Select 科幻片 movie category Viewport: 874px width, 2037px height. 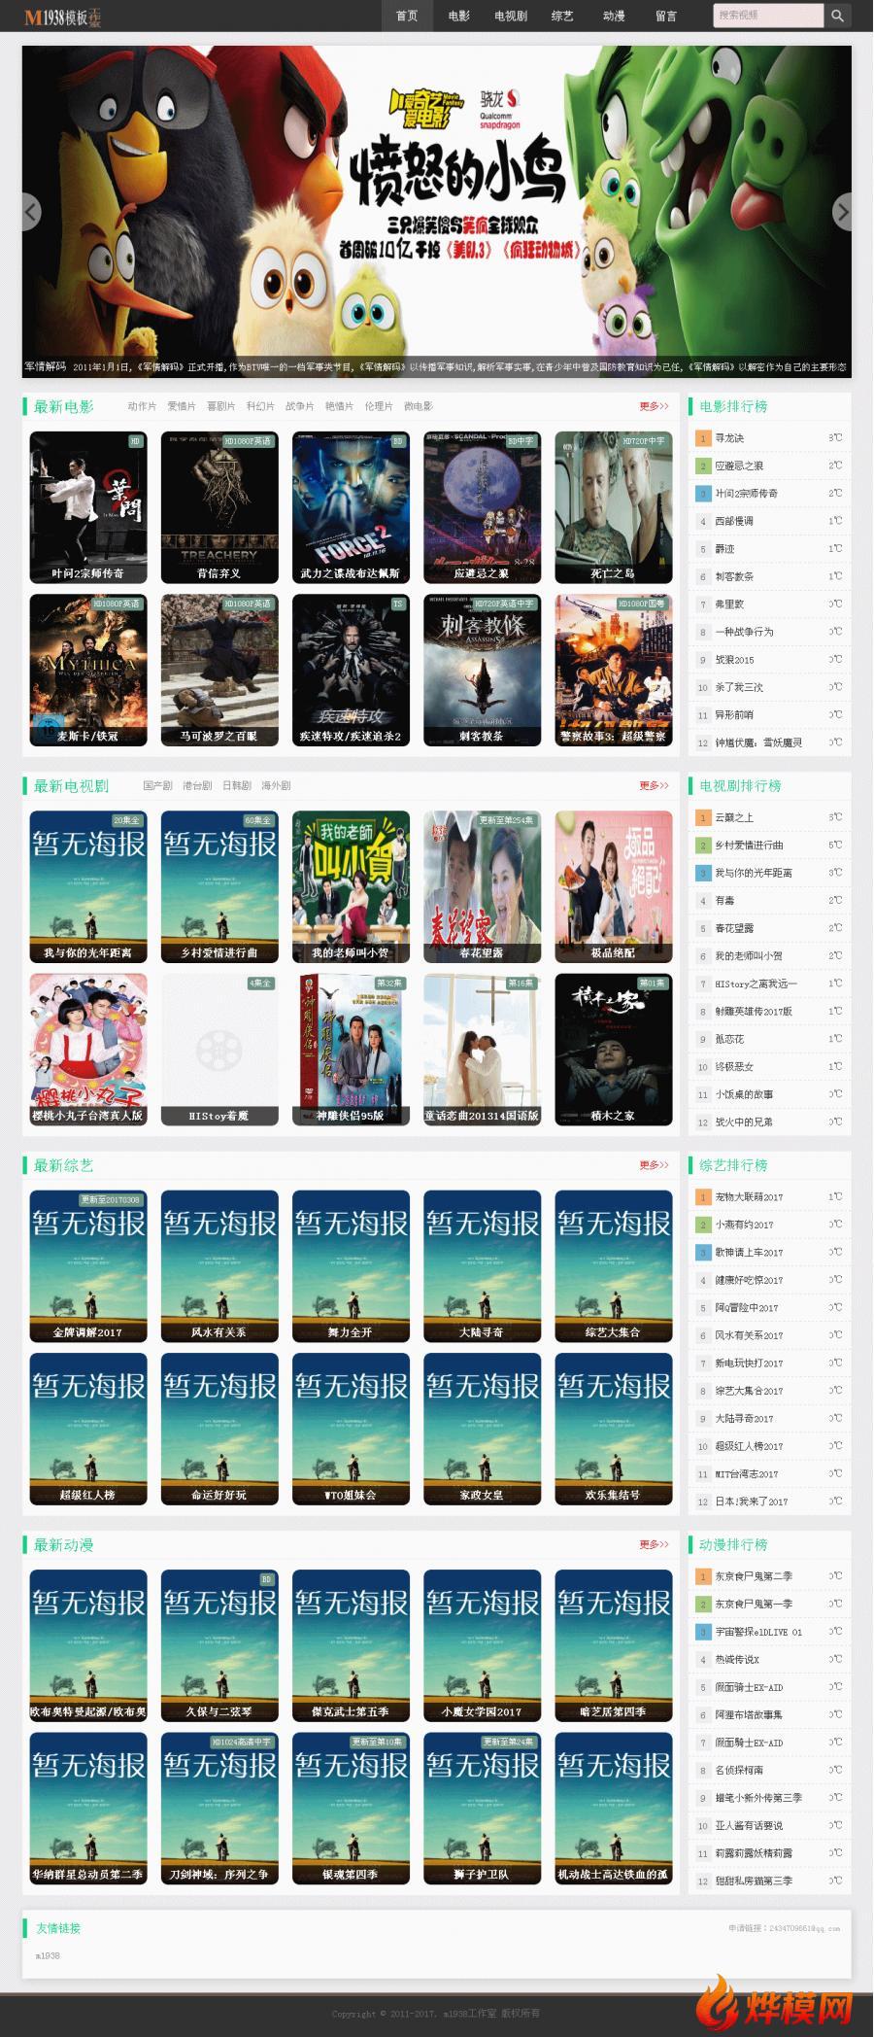click(260, 406)
